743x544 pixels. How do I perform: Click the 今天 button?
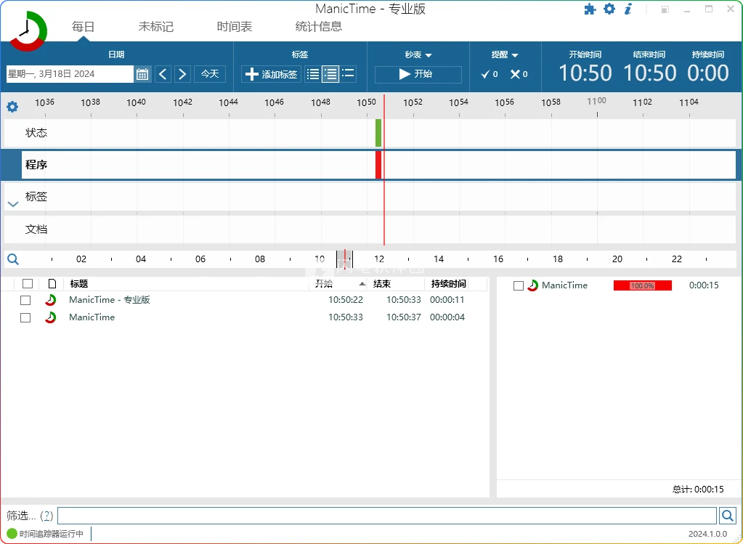(210, 74)
